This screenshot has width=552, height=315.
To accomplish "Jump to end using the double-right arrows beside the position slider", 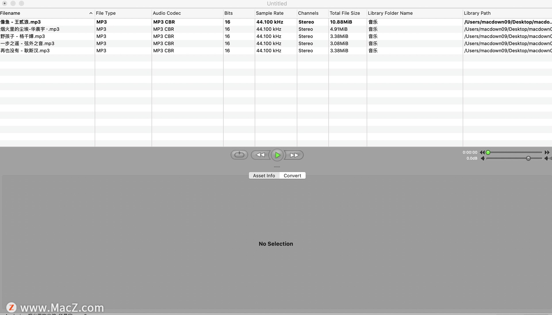I will point(547,152).
